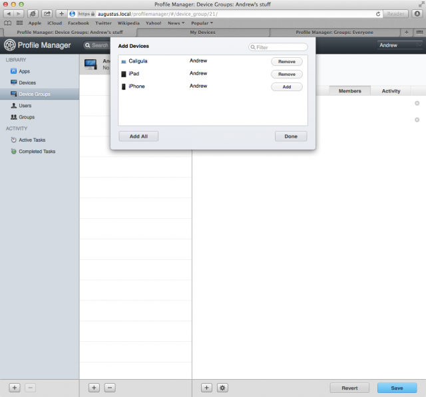
Task: Open Twitter bookmark
Action: [103, 23]
